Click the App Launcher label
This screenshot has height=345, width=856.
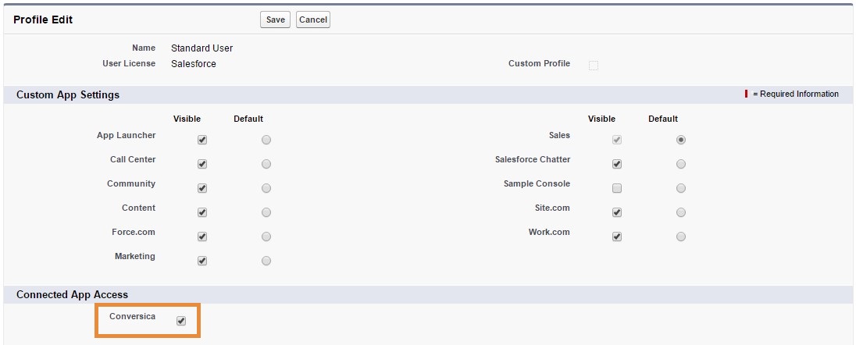pyautogui.click(x=126, y=135)
